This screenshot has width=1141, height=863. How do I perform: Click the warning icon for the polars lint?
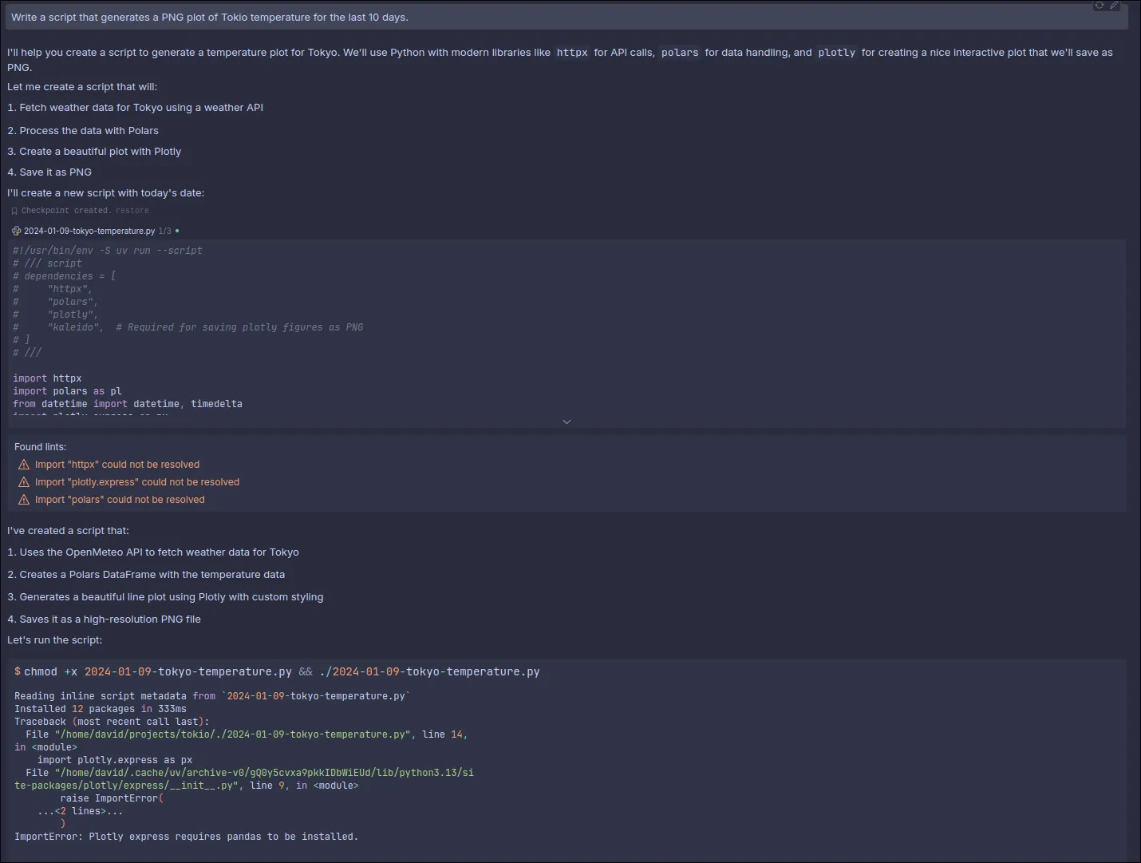coord(24,500)
